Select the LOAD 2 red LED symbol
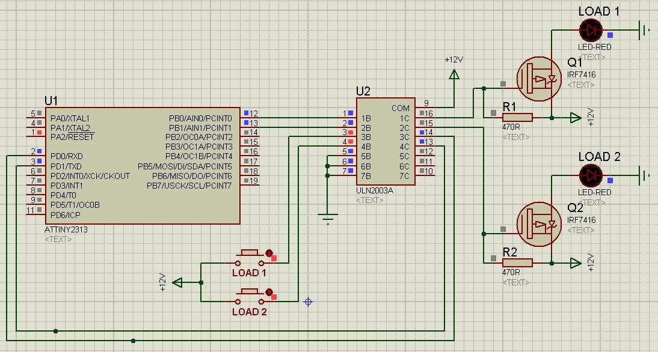 pos(591,175)
